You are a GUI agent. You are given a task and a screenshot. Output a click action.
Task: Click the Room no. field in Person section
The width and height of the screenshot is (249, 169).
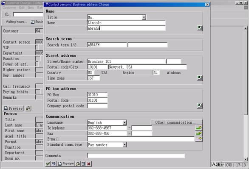[39, 158]
